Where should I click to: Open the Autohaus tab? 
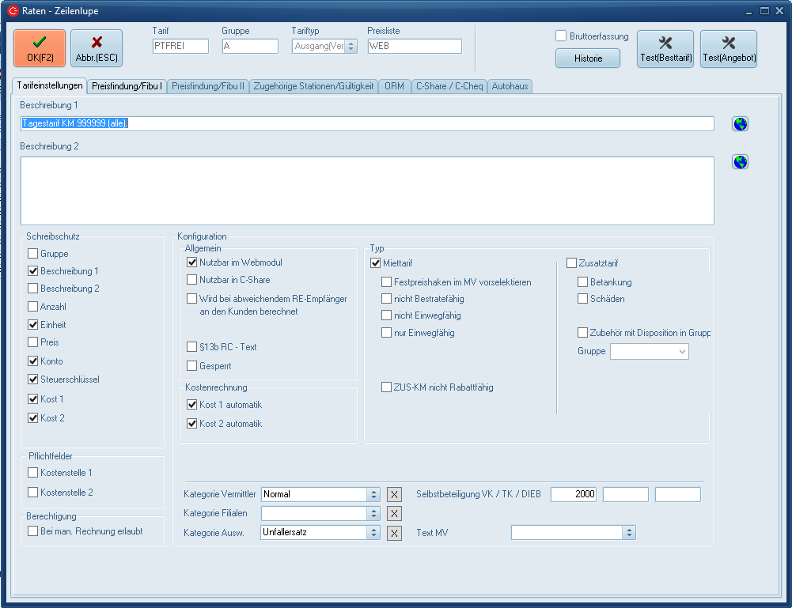point(510,86)
